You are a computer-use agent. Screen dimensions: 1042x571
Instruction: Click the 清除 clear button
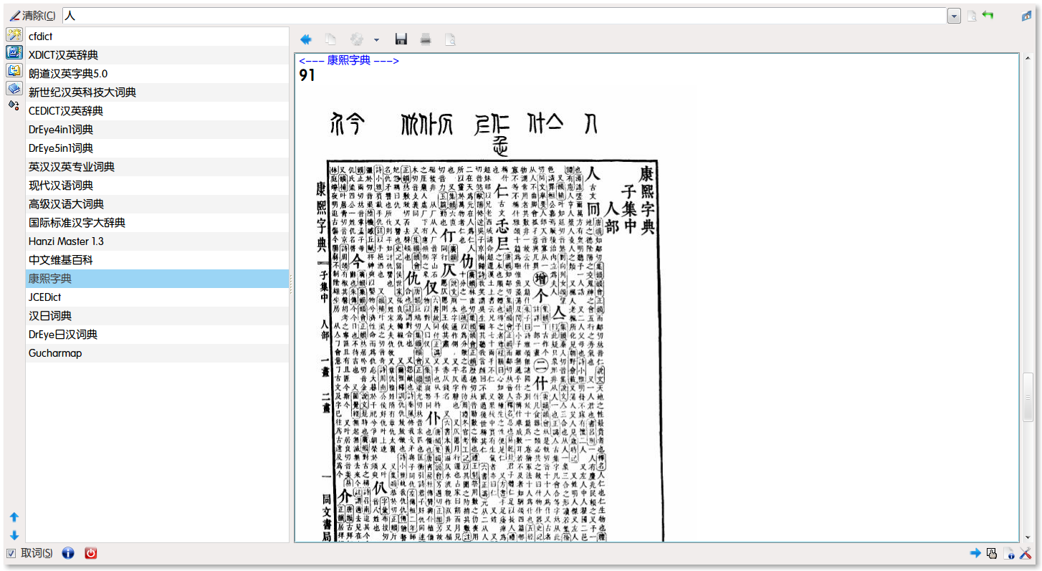pos(32,16)
